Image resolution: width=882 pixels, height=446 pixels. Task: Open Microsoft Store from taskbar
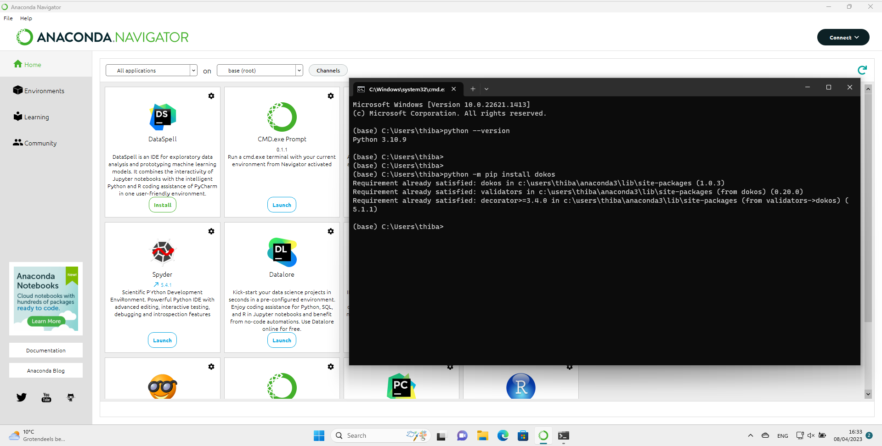523,435
